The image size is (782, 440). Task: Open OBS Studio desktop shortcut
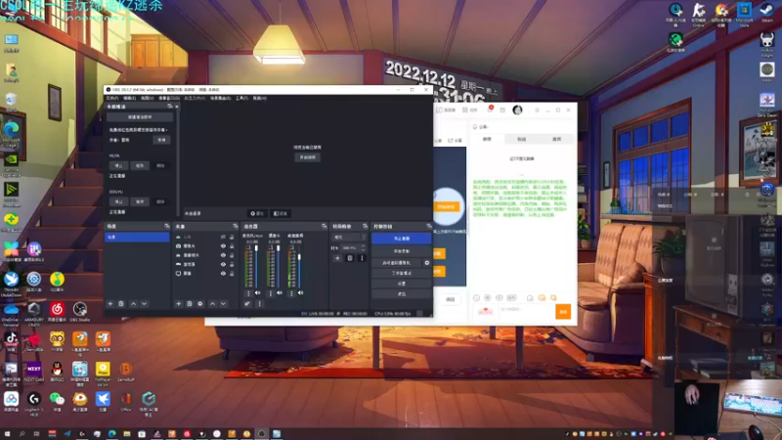(x=80, y=312)
